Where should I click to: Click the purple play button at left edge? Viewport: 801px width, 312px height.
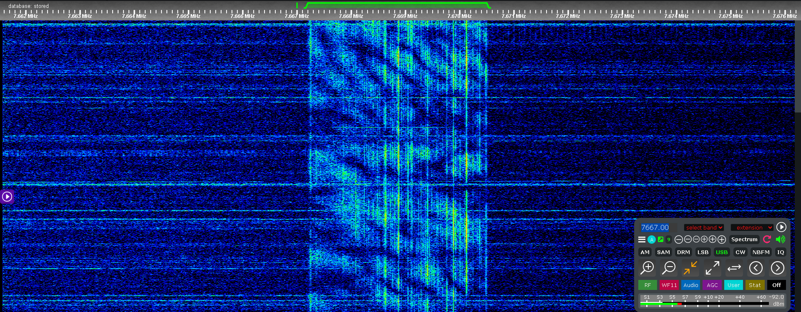point(7,197)
